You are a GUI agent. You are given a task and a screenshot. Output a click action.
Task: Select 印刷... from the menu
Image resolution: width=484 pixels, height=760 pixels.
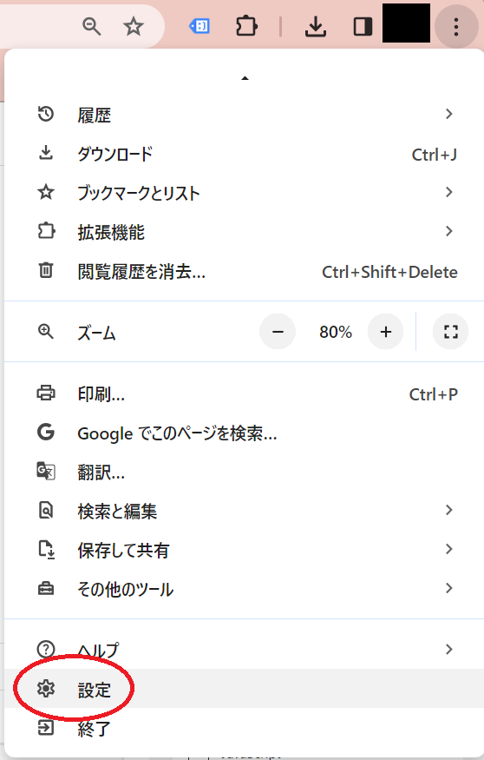point(245,393)
